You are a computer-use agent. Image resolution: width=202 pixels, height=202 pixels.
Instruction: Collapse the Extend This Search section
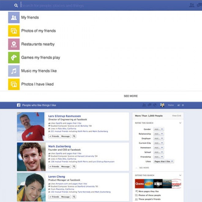(180, 175)
